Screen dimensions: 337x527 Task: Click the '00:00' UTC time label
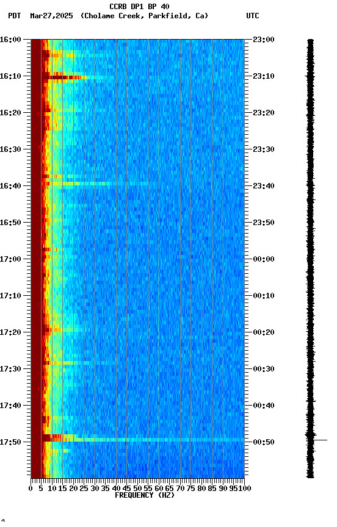tap(264, 259)
